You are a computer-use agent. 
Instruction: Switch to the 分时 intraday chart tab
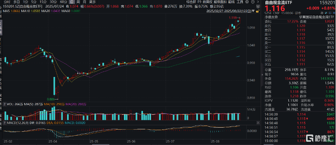point(7,2)
